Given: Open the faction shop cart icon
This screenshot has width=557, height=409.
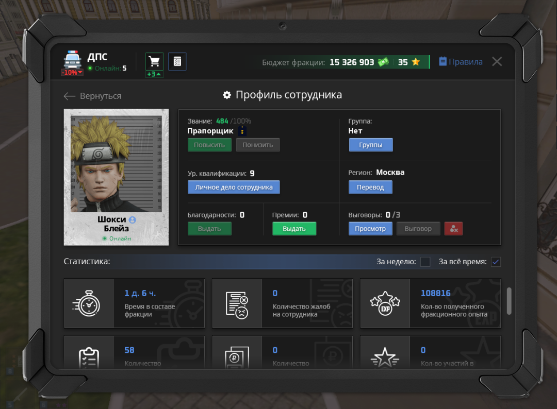Looking at the screenshot, I should point(154,61).
